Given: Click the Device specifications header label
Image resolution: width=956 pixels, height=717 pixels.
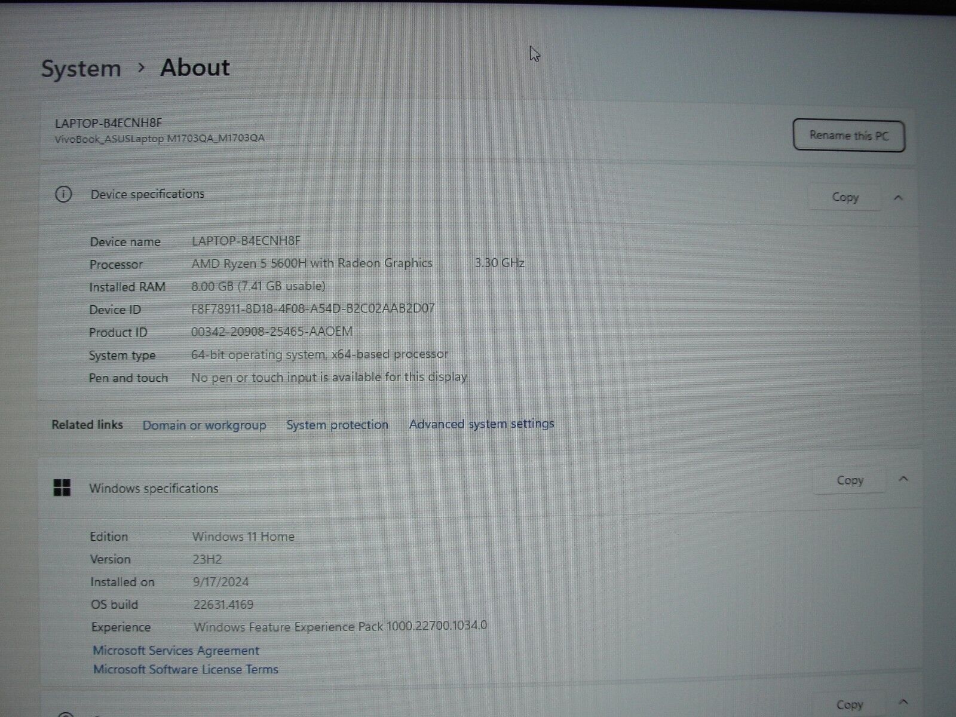Looking at the screenshot, I should click(x=148, y=194).
